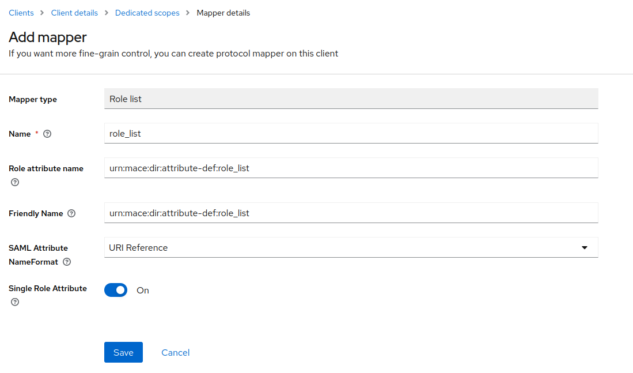The height and width of the screenshot is (373, 633).
Task: Open the Single Role Attribute help icon
Action: pos(15,302)
